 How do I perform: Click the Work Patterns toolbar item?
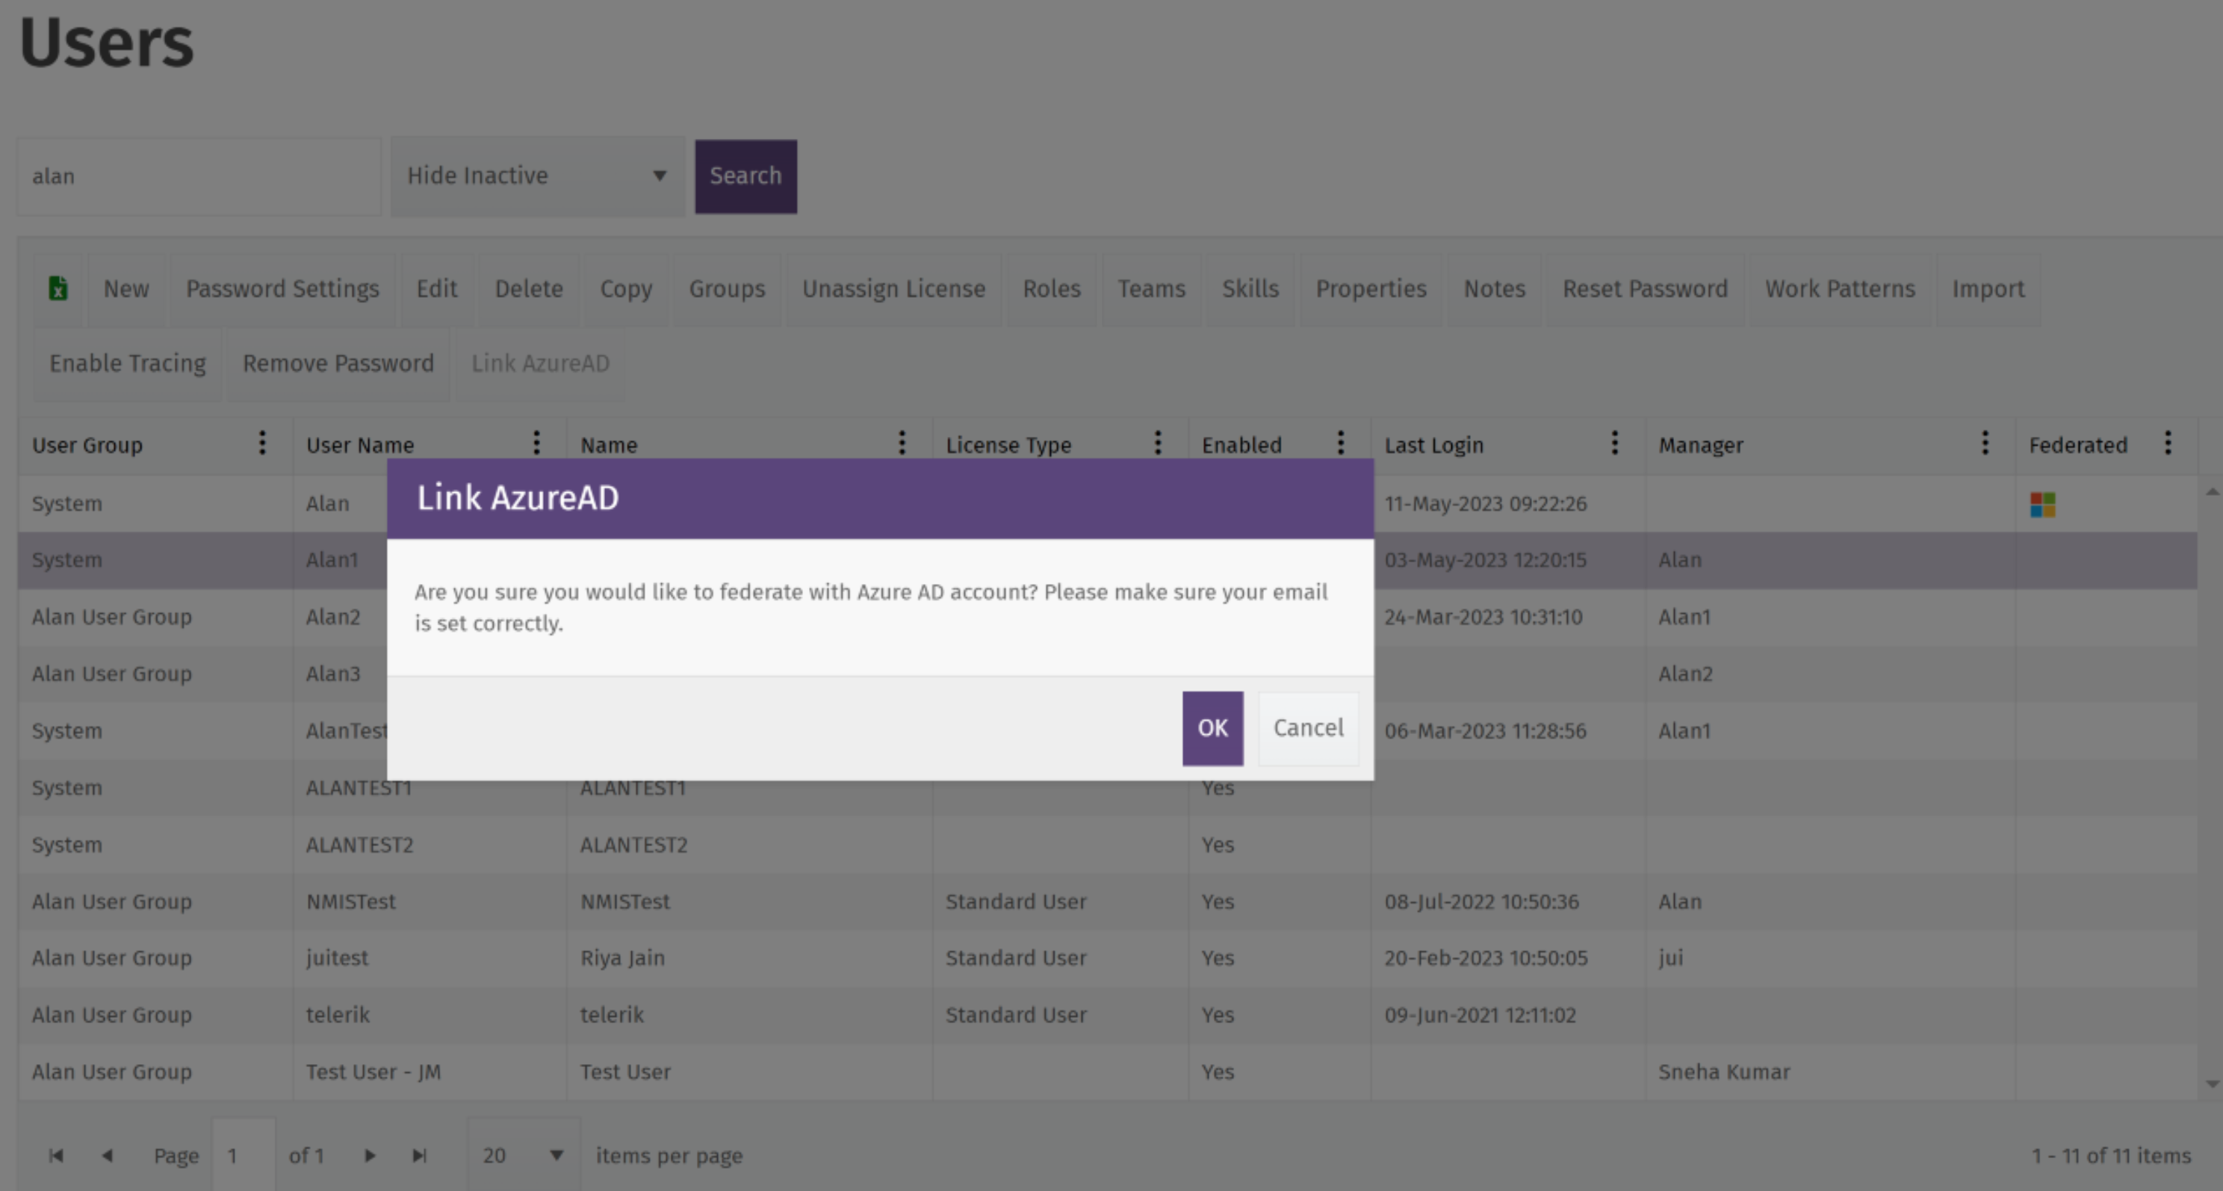point(1840,289)
